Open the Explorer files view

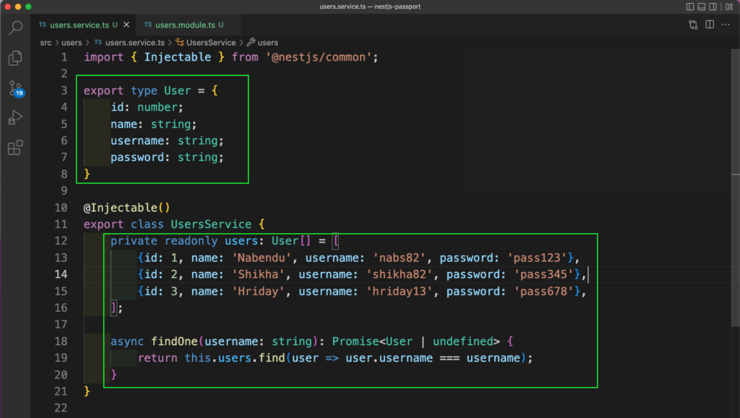[15, 58]
